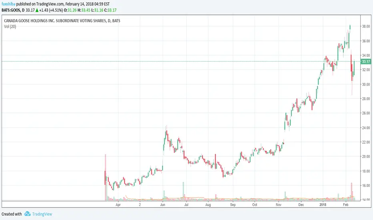The width and height of the screenshot is (373, 220).
Task: Click the open price O:31.26
Action: pos(70,10)
